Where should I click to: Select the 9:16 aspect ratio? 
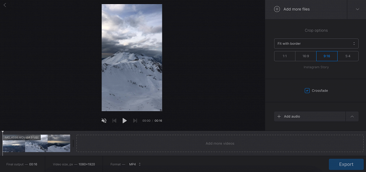[x=327, y=56]
